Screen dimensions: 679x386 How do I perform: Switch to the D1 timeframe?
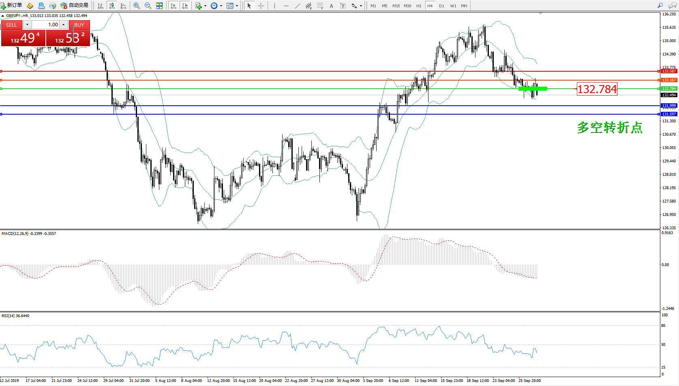(x=441, y=6)
